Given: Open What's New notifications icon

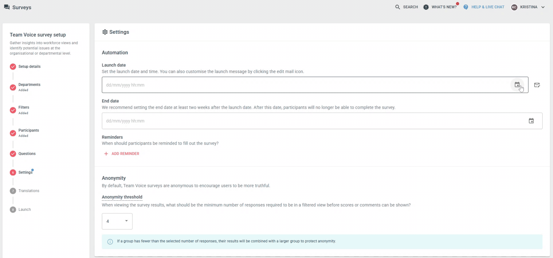Looking at the screenshot, I should click(x=426, y=7).
